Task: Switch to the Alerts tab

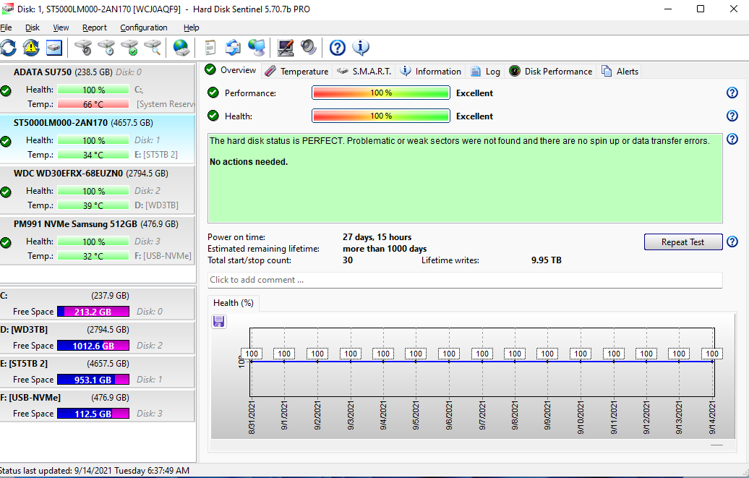Action: (620, 71)
